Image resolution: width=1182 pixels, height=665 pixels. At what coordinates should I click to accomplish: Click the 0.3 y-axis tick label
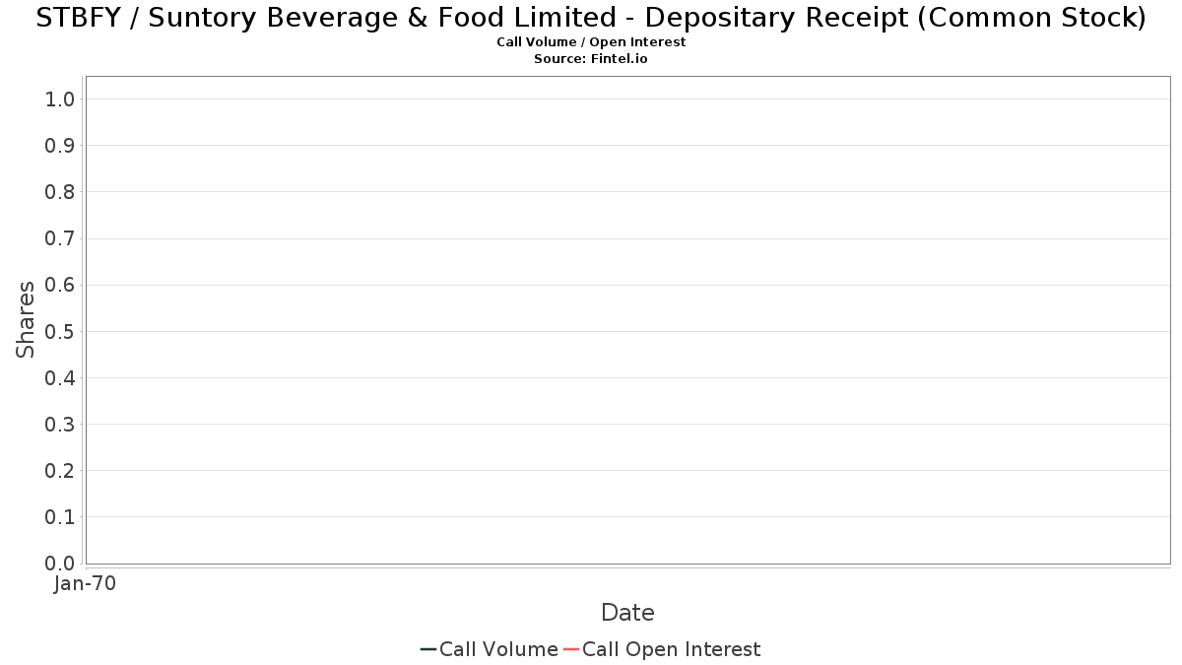click(60, 425)
